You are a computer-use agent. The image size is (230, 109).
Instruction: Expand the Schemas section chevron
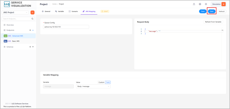tap(33, 47)
